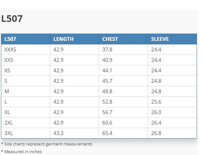Select the XL size row label
The width and height of the screenshot is (203, 155).
(7, 112)
